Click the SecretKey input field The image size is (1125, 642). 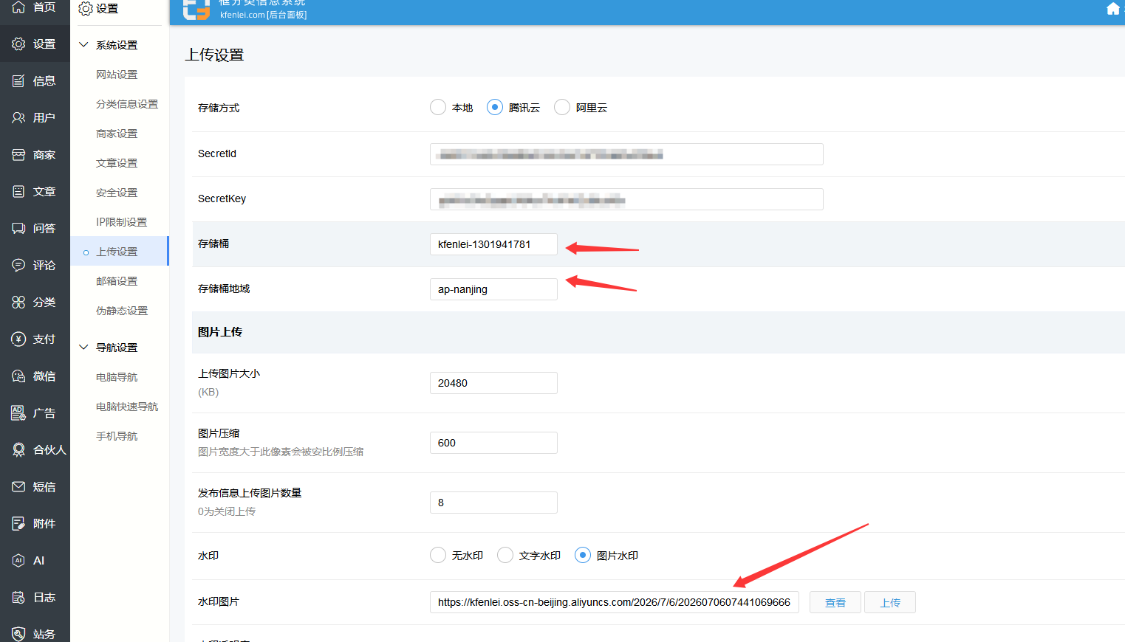tap(626, 199)
